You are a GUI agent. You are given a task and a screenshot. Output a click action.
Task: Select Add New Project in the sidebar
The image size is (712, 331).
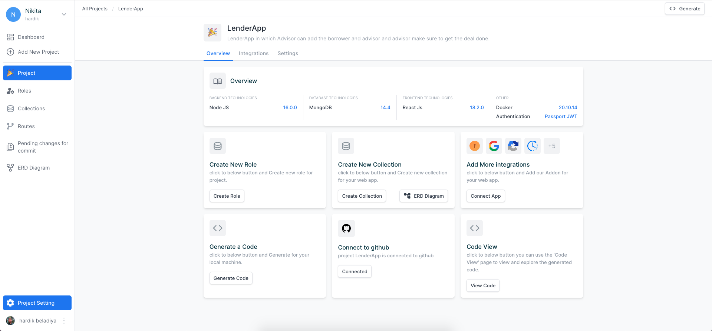37,52
